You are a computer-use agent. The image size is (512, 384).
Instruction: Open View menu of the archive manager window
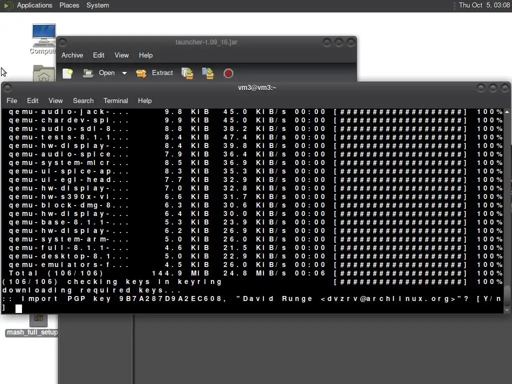(121, 55)
